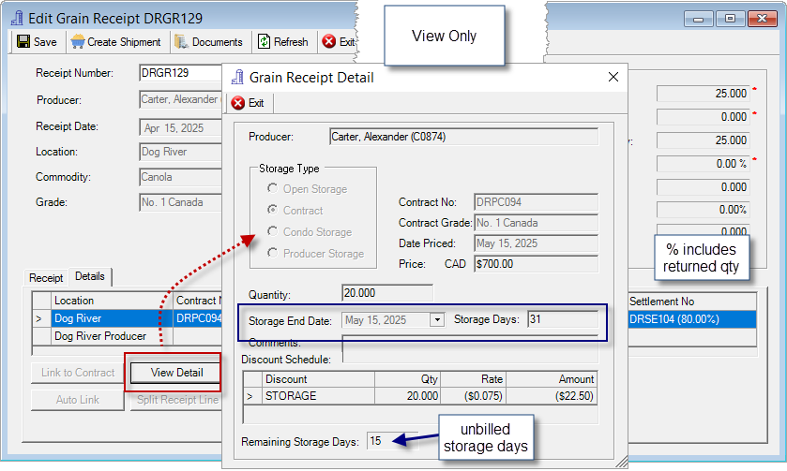Switch to the Receipt tab
Viewport: 787px width, 471px height.
[x=46, y=278]
